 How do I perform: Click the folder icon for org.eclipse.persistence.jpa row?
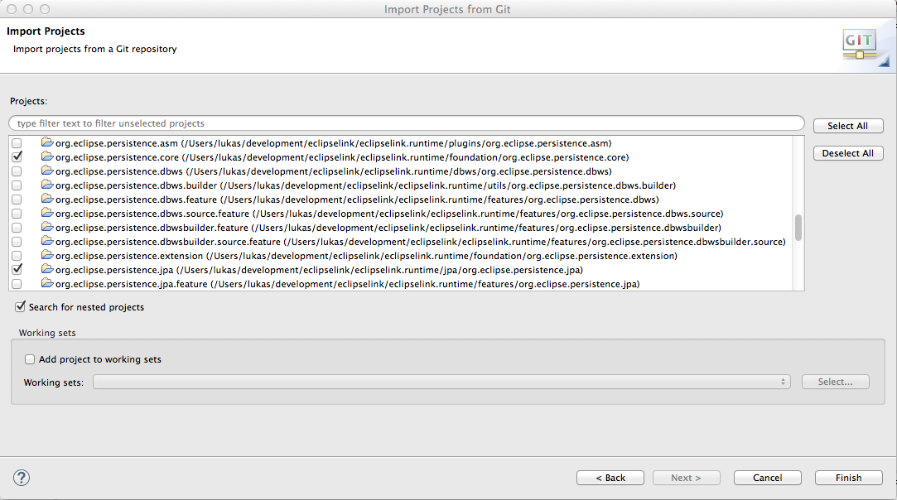[x=47, y=269]
